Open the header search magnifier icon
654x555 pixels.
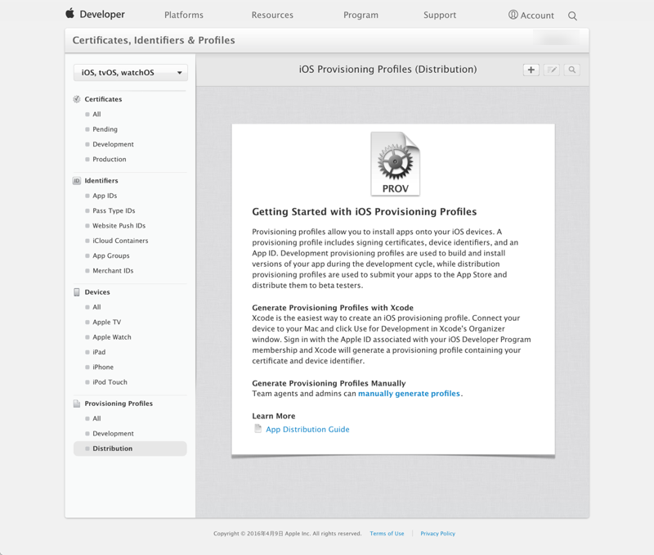(x=572, y=16)
